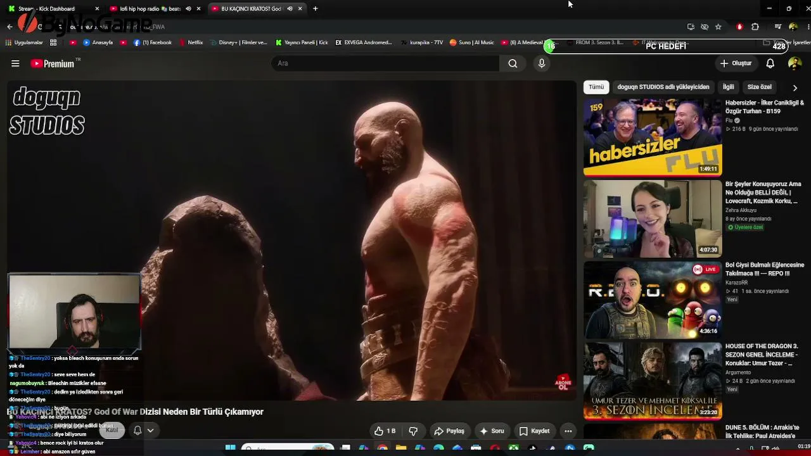The height and width of the screenshot is (456, 811).
Task: Click the YouTube search field
Action: click(385, 63)
